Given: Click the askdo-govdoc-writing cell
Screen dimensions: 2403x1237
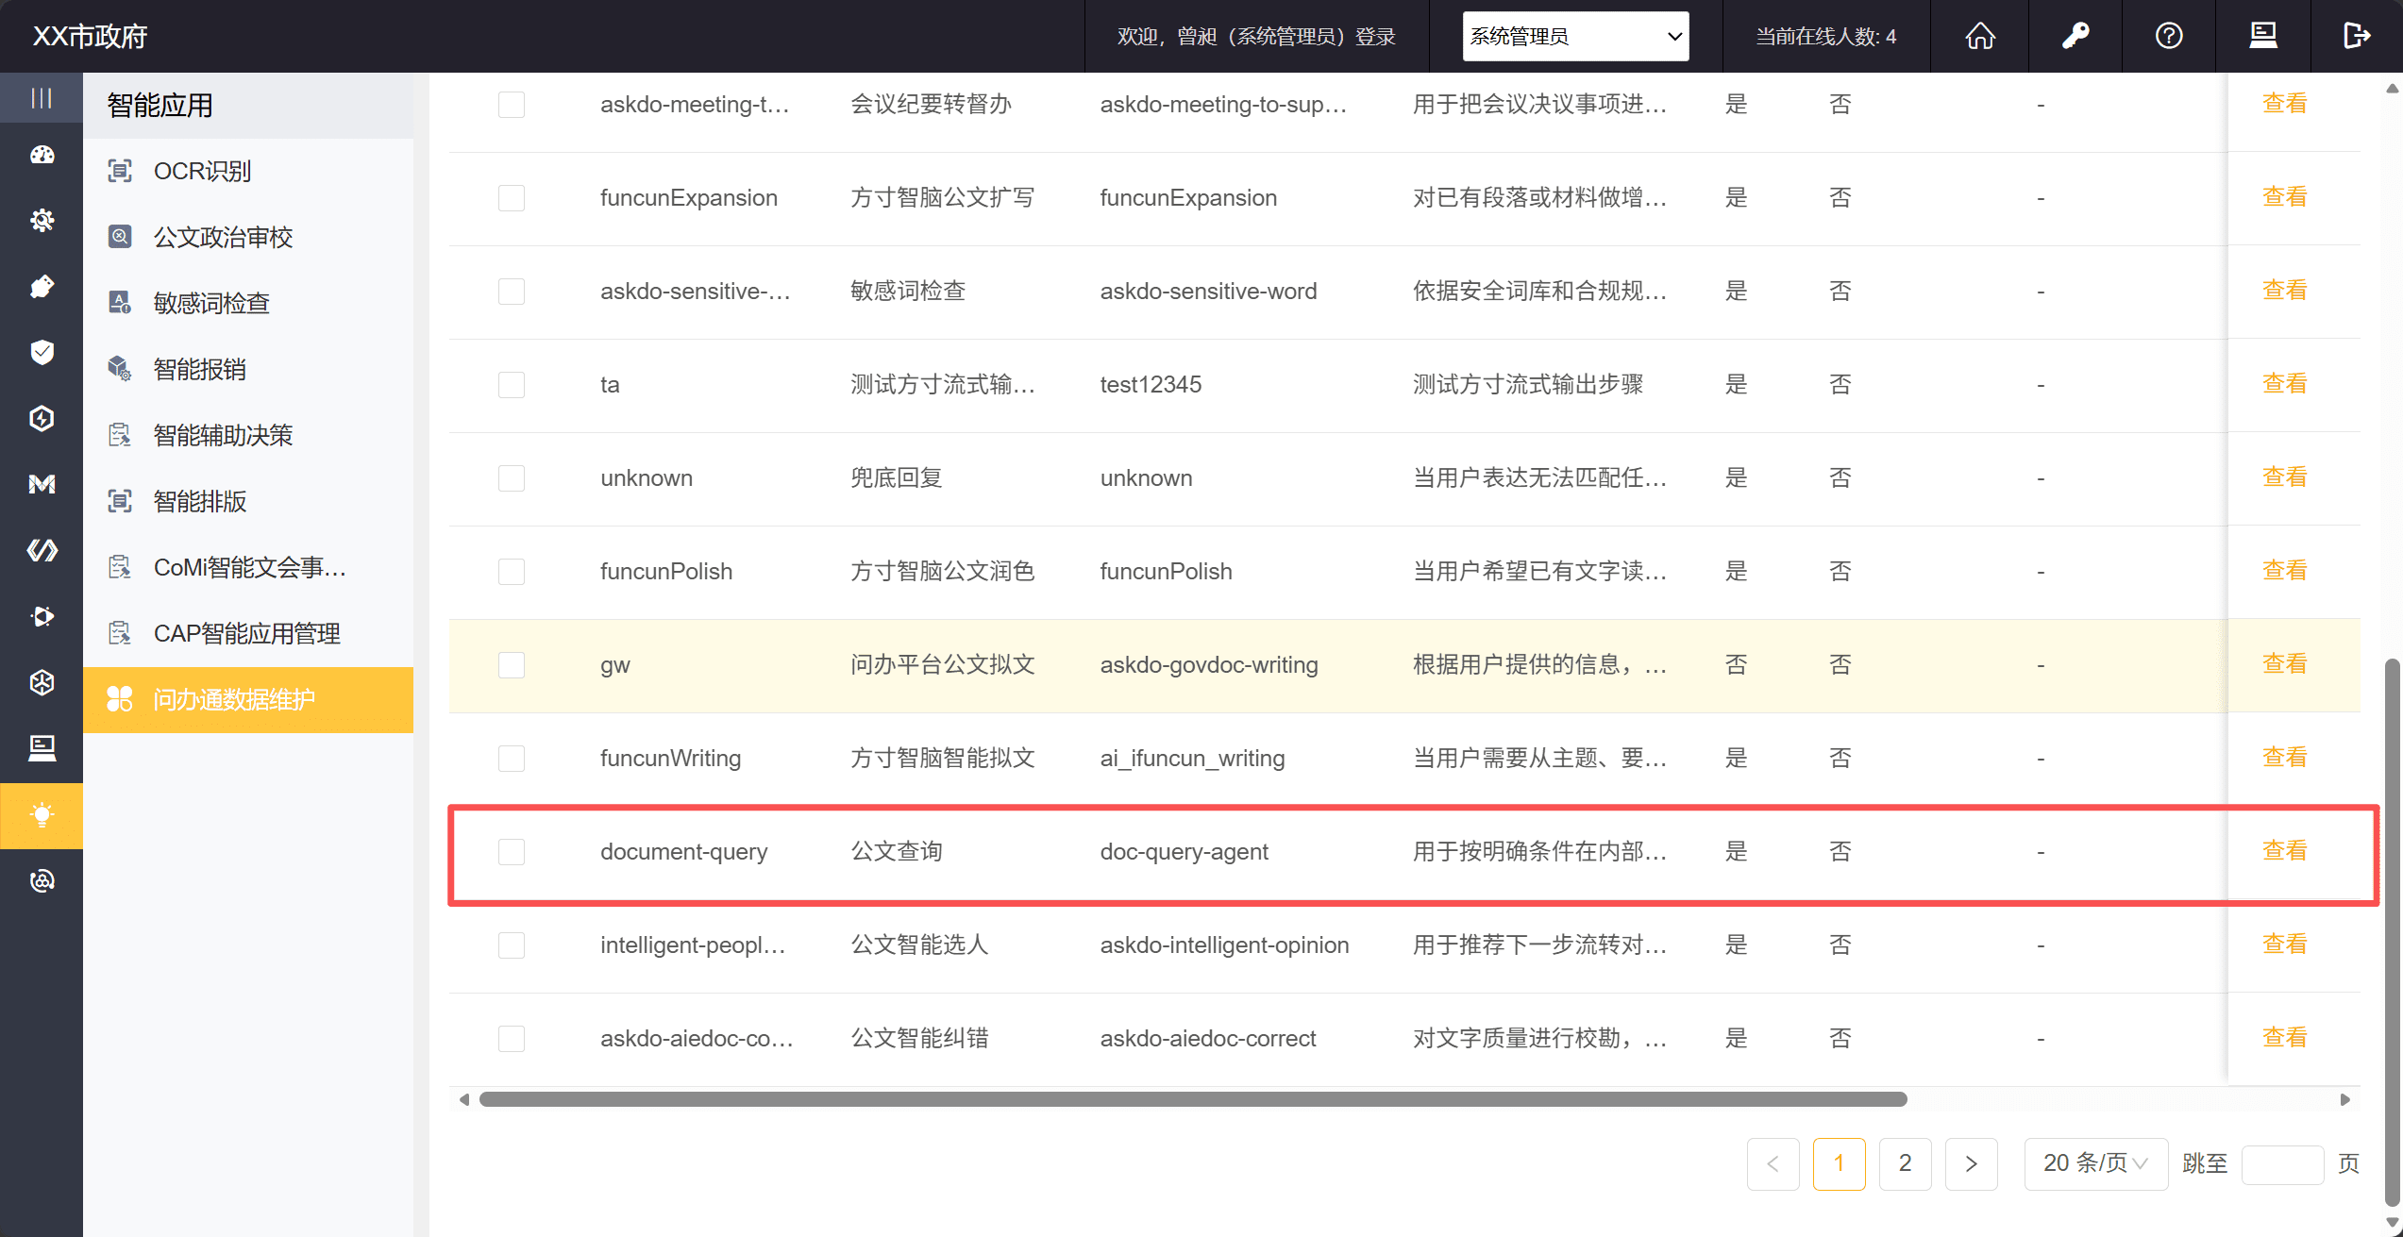Looking at the screenshot, I should click(1209, 665).
